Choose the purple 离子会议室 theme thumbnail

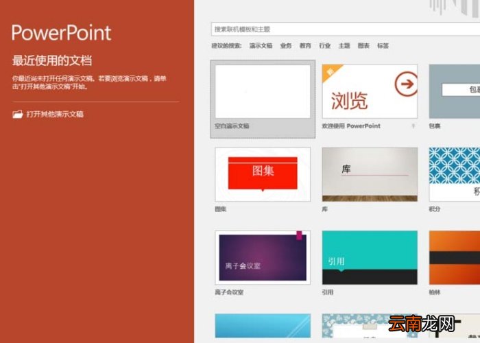point(263,257)
